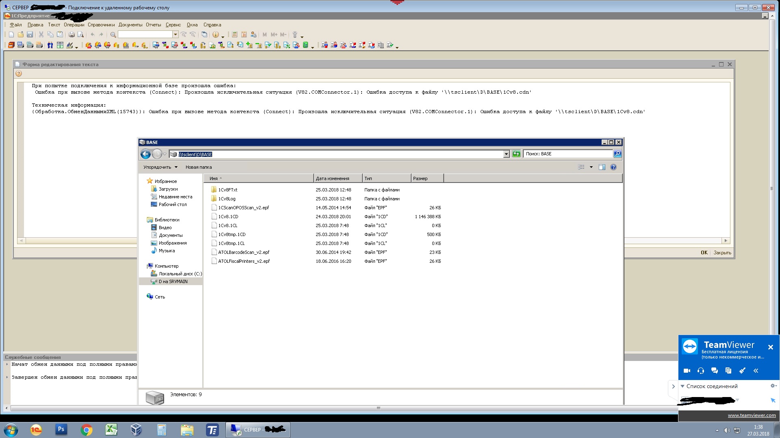Toggle the Explorer preview pane button
780x438 pixels.
pyautogui.click(x=602, y=167)
